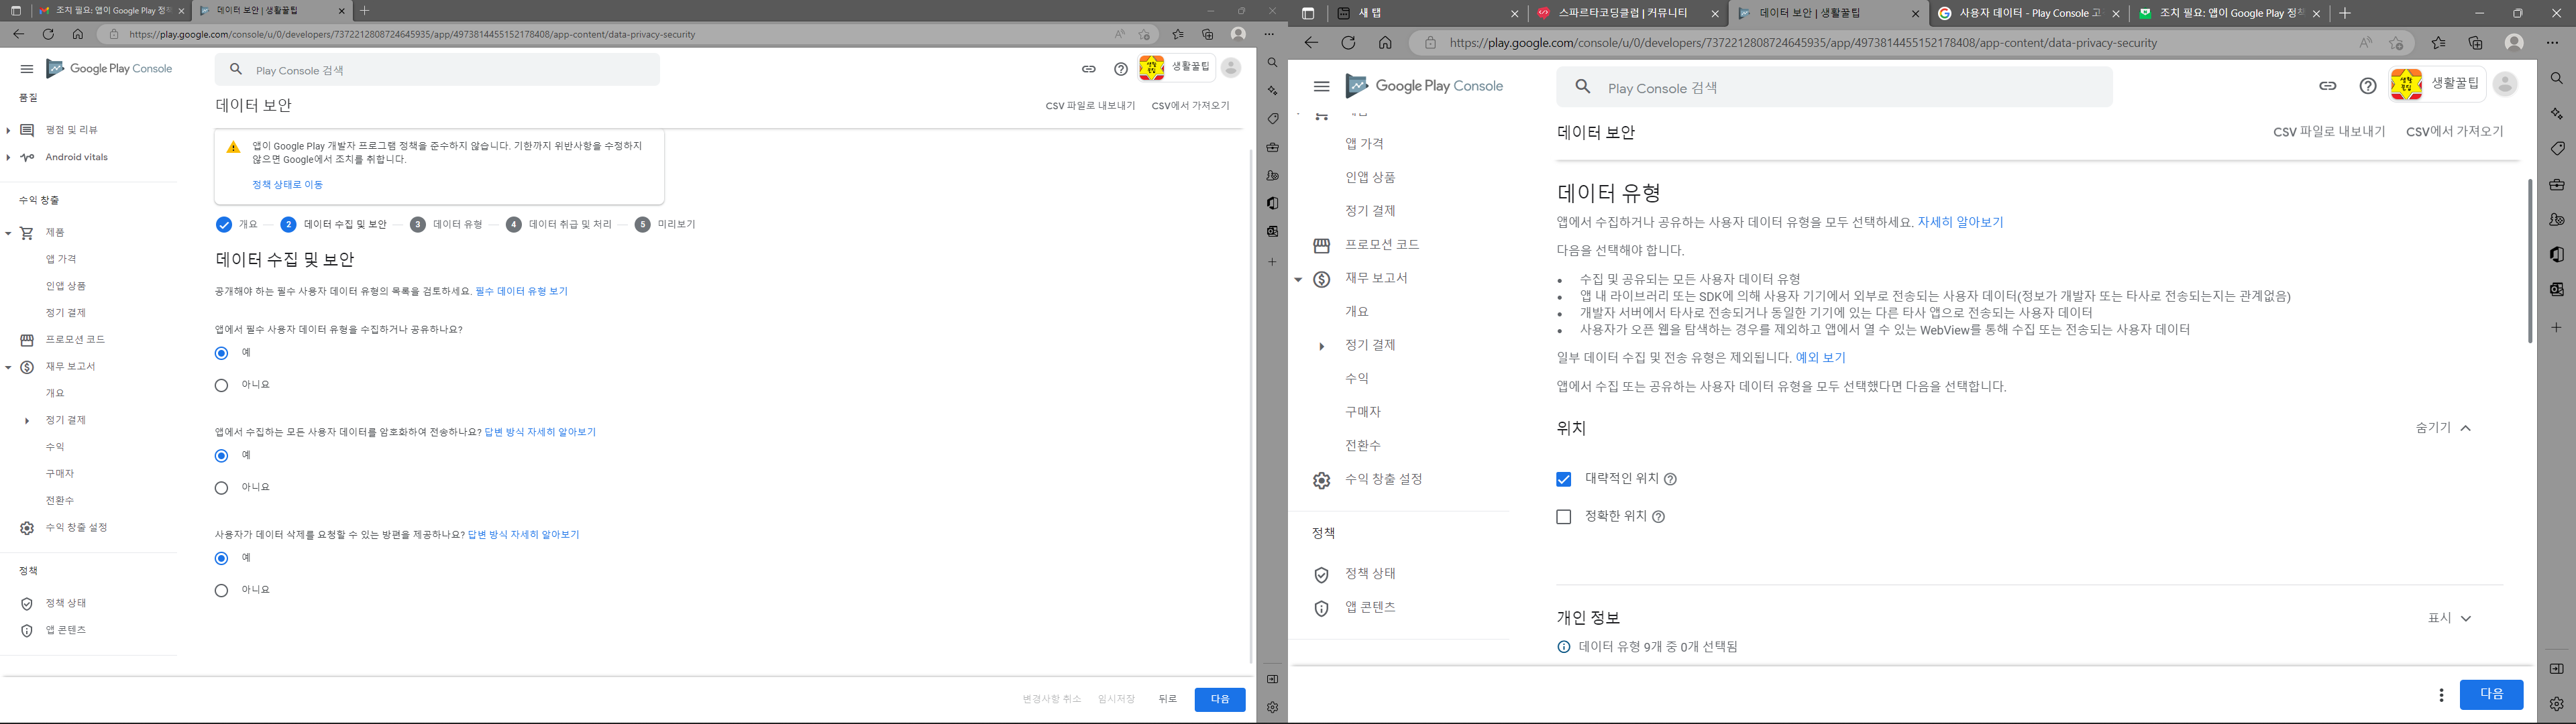2576x724 pixels.
Task: Select 예 for offering data deletion requests
Action: [221, 558]
